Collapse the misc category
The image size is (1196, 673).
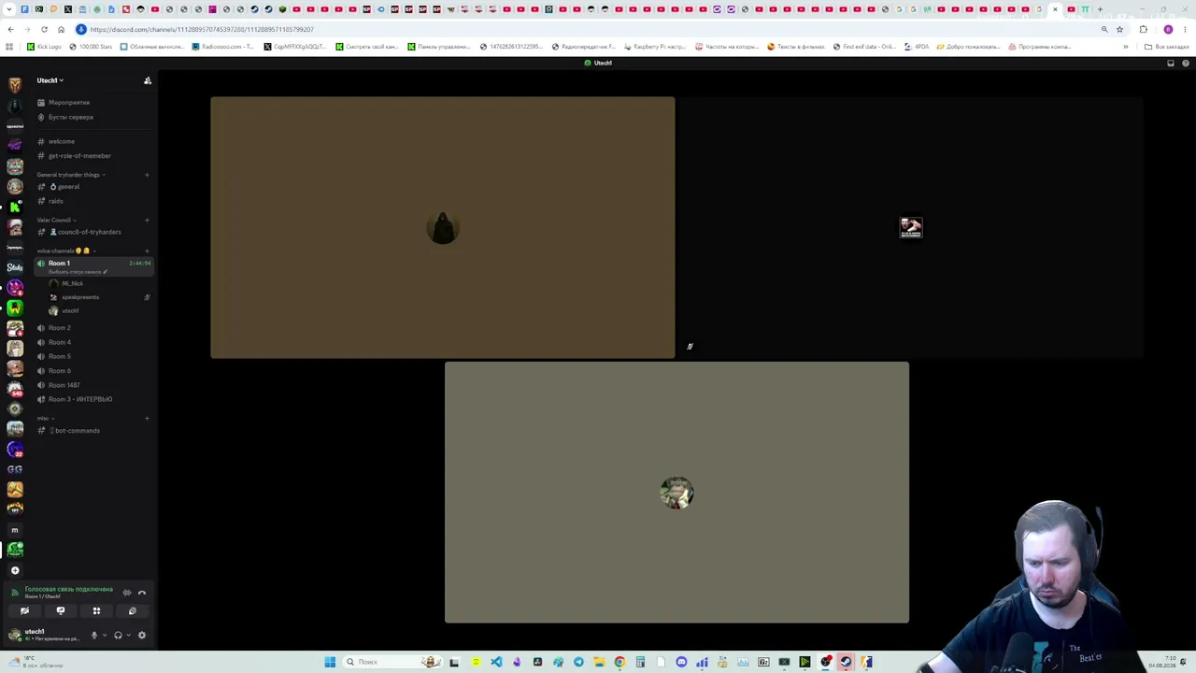(x=45, y=418)
